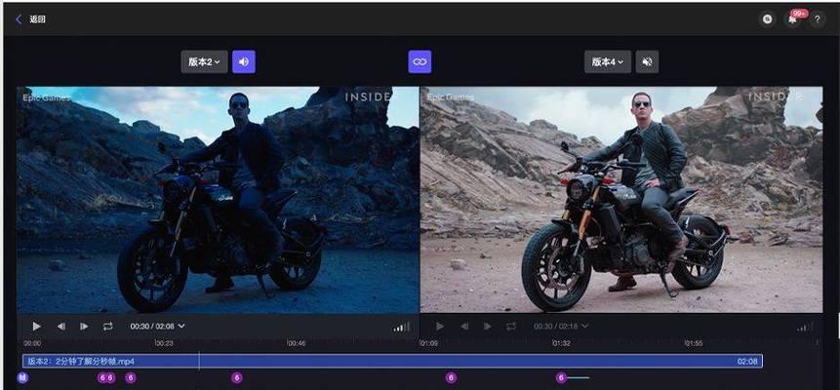Click the comment marker at the 00:00 start

[22, 378]
